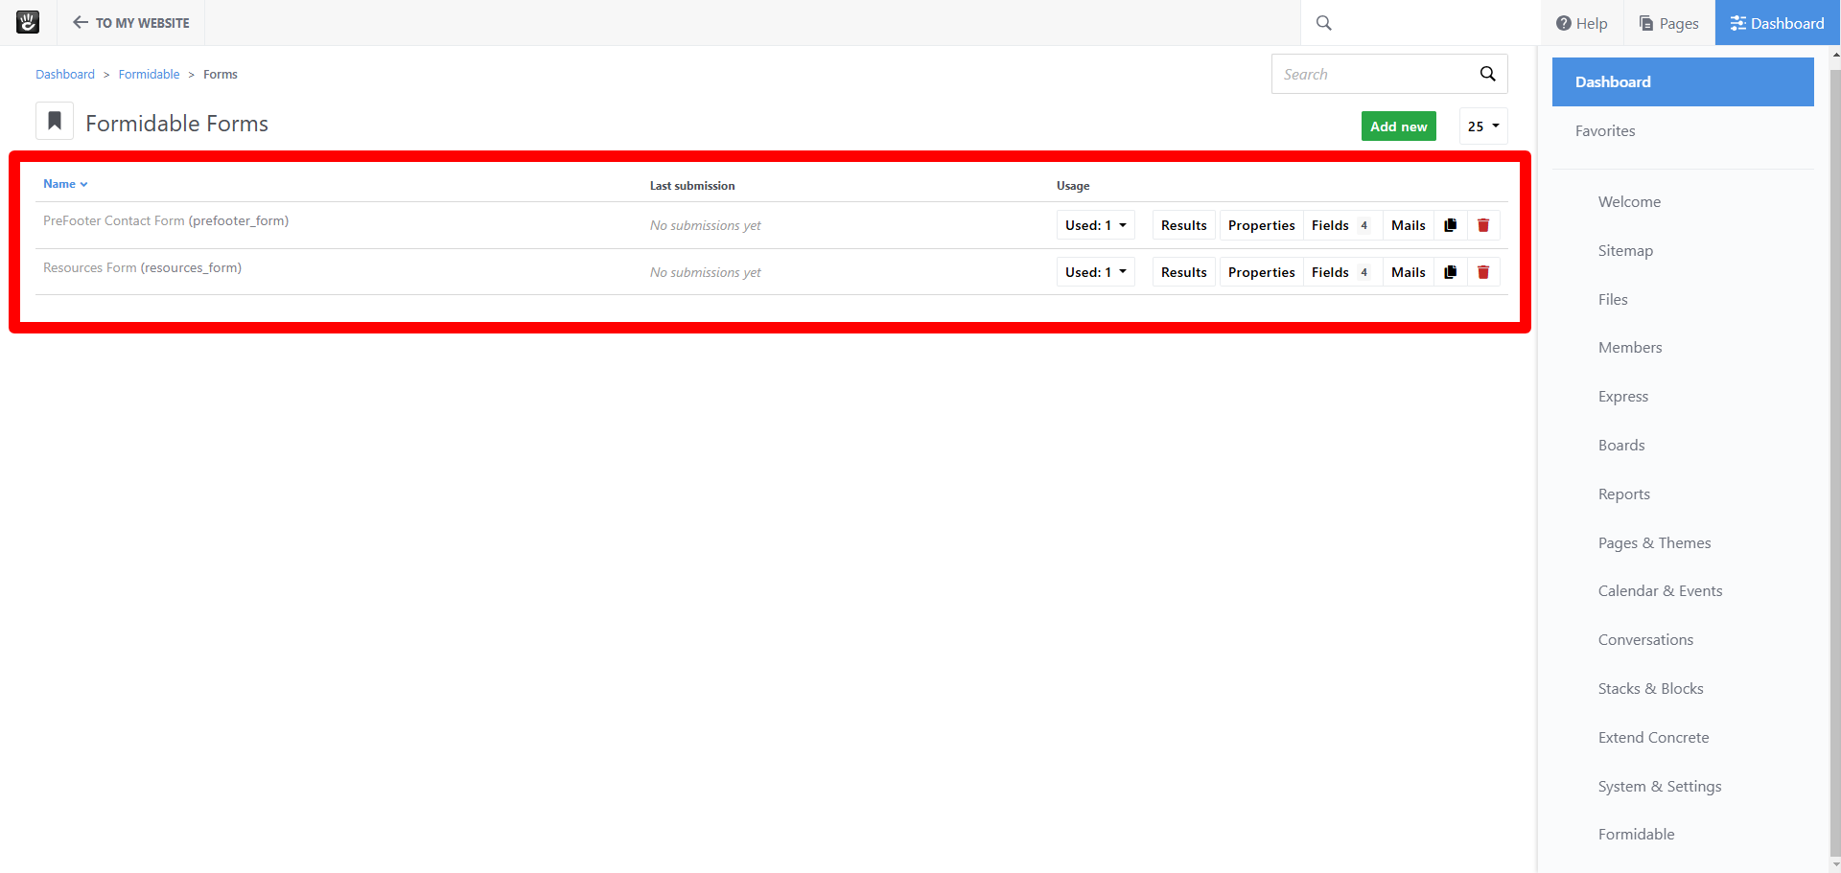Viewport: 1841px width, 873px height.
Task: Click "No submissions yet" for PreFooter Contact Form
Action: point(705,225)
